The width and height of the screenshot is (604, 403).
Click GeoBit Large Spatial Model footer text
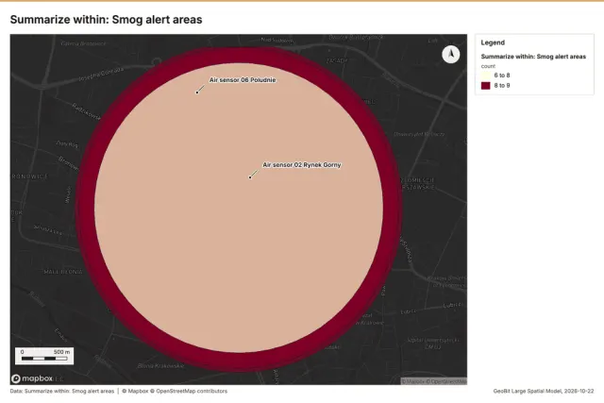point(544,391)
